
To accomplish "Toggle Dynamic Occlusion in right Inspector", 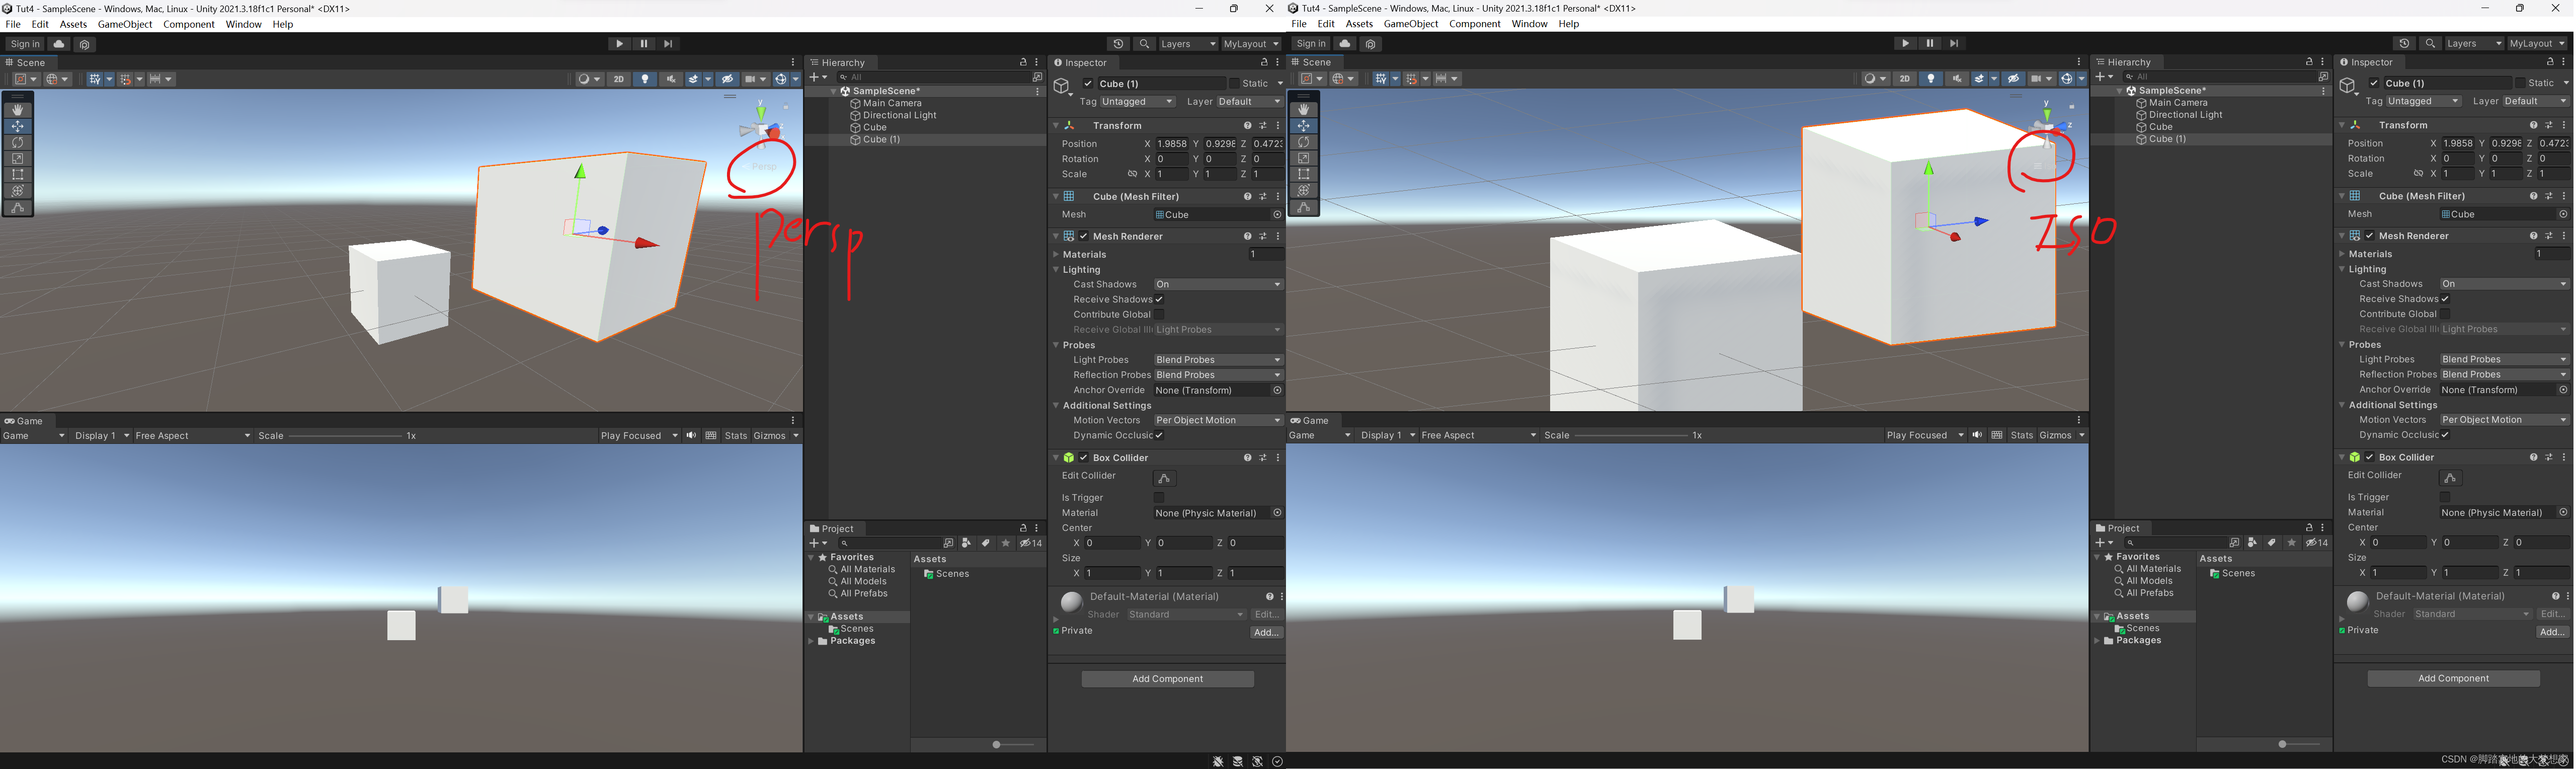I will (2445, 435).
